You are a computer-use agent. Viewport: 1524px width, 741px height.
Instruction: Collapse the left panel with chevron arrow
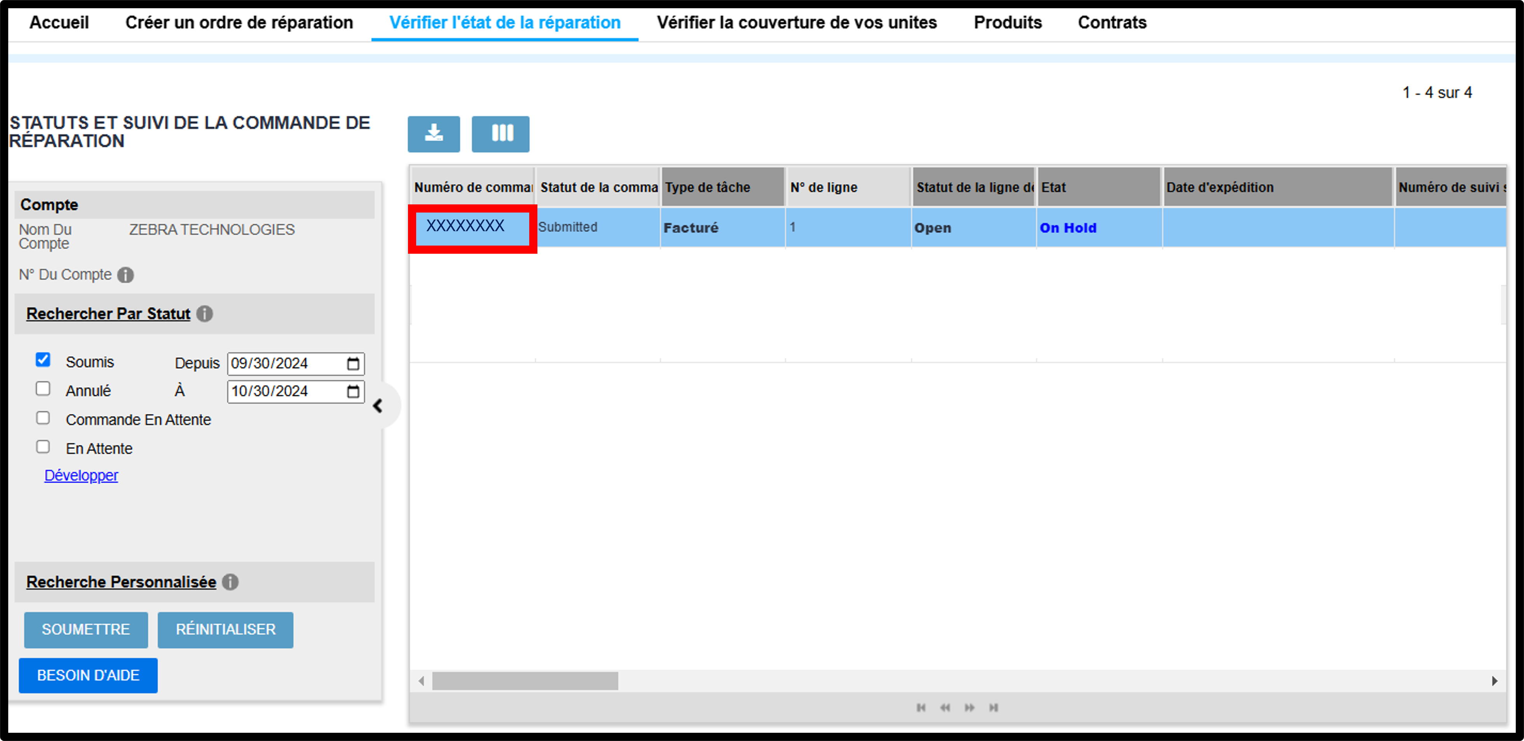coord(378,406)
